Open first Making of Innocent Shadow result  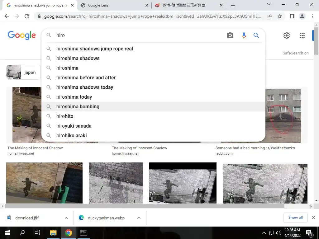[x=35, y=148]
